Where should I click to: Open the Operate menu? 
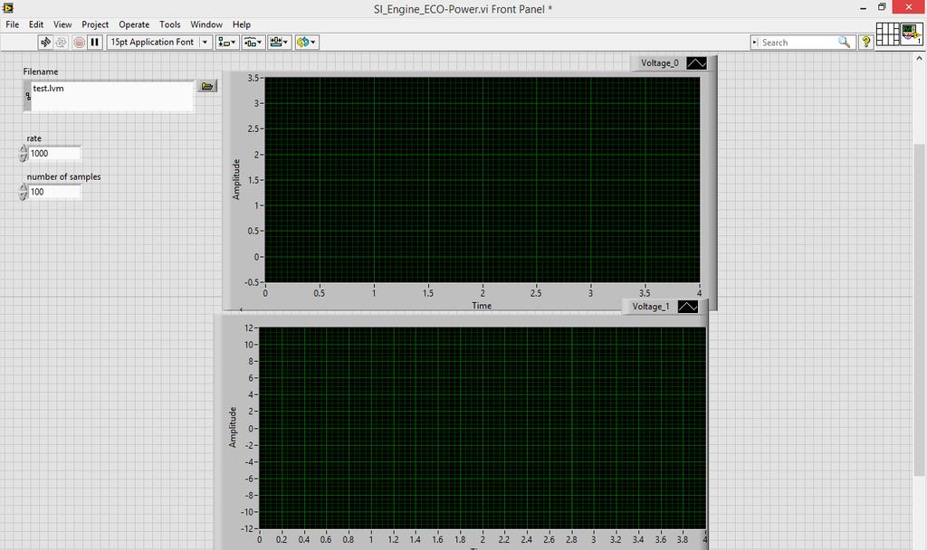134,24
